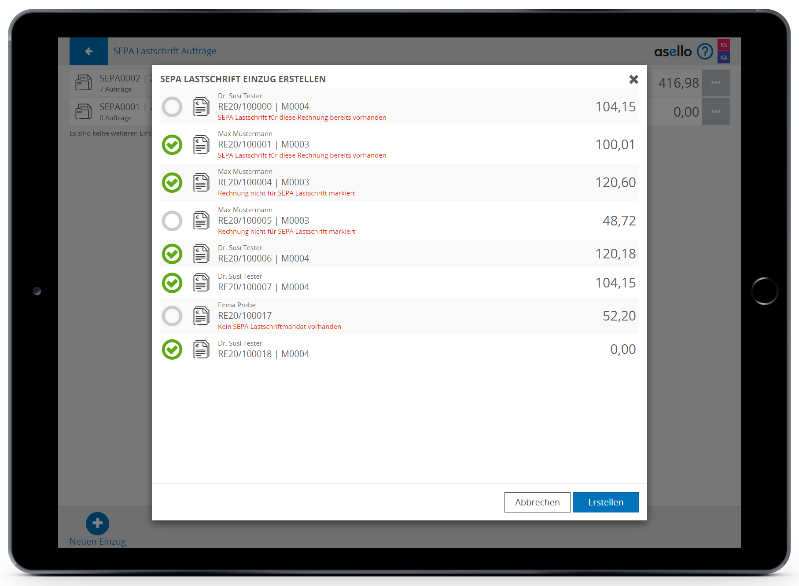Image resolution: width=799 pixels, height=586 pixels.
Task: Open more options for SEPA0002 row
Action: (716, 83)
